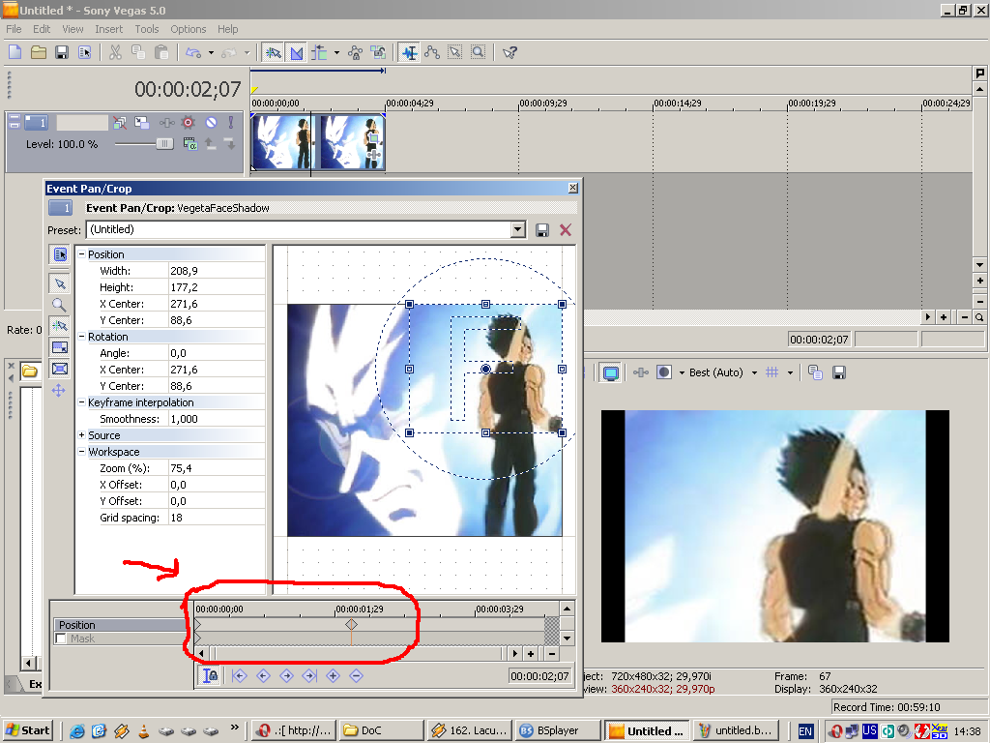The width and height of the screenshot is (990, 743).
Task: Open the Insert menu
Action: 108,29
